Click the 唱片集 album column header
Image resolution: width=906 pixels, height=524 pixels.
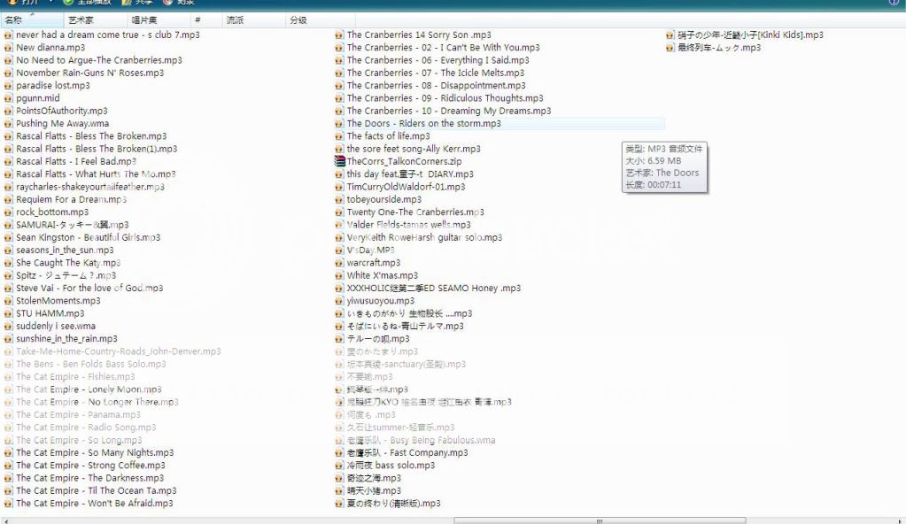pos(143,19)
